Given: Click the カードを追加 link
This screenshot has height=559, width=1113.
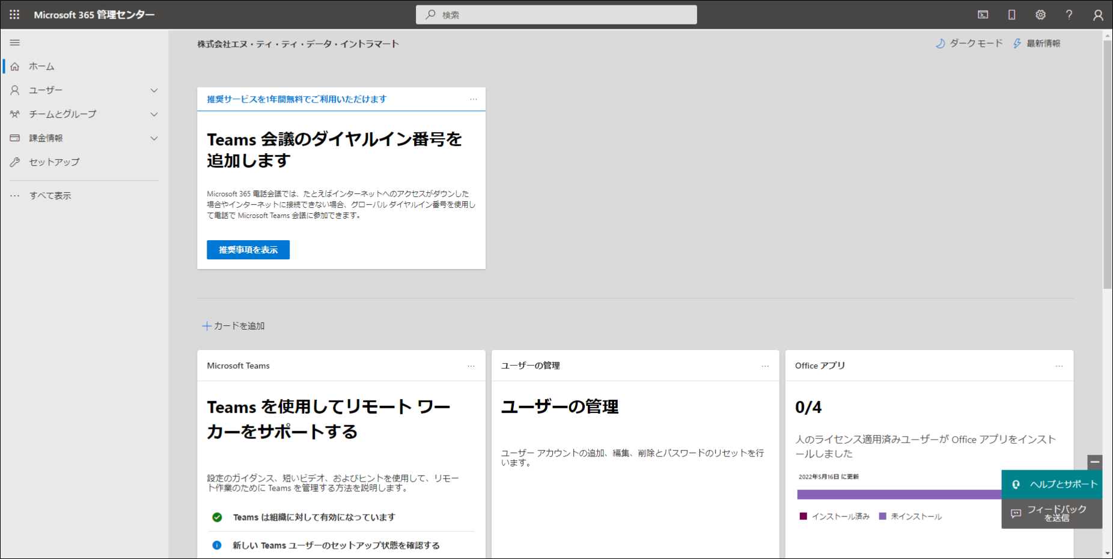Looking at the screenshot, I should (234, 326).
